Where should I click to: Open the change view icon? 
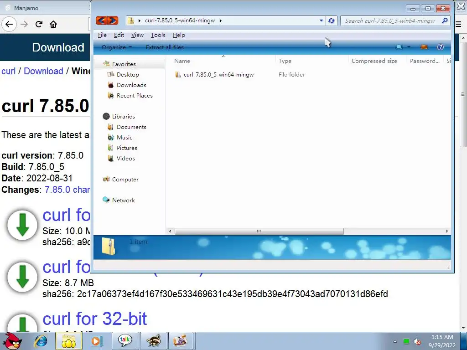pos(399,47)
